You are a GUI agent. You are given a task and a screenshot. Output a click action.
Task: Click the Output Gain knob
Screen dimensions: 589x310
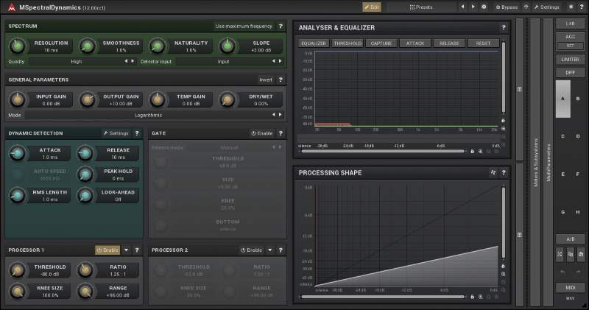[x=88, y=99]
